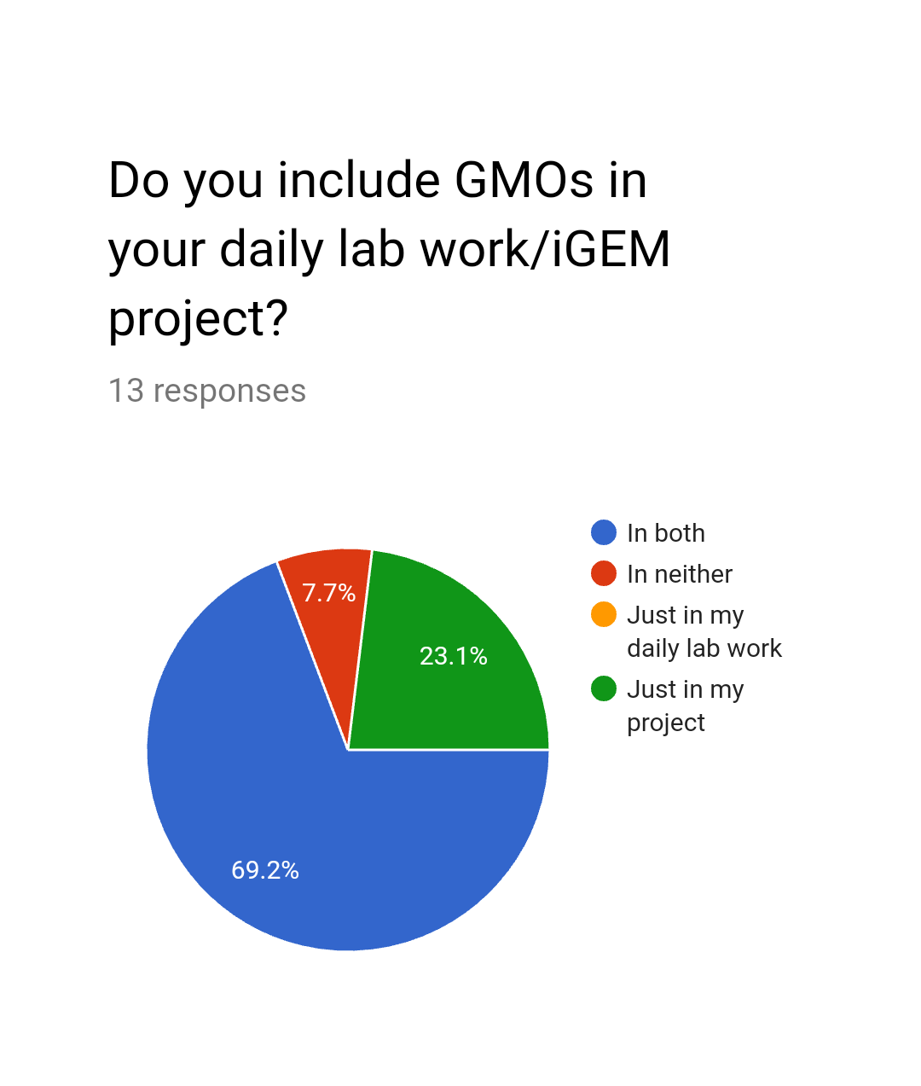Viewport: 921px width, 1086px height.
Task: Click the 7.7% percentage label
Action: [329, 593]
